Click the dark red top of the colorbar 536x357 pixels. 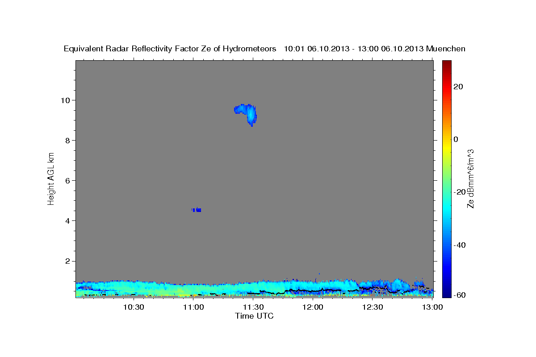point(446,65)
